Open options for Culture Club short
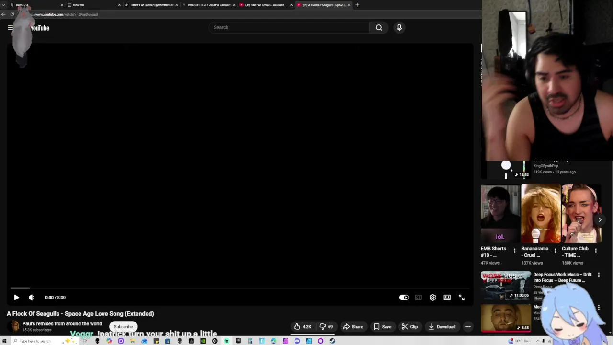This screenshot has width=613, height=345. (596, 251)
